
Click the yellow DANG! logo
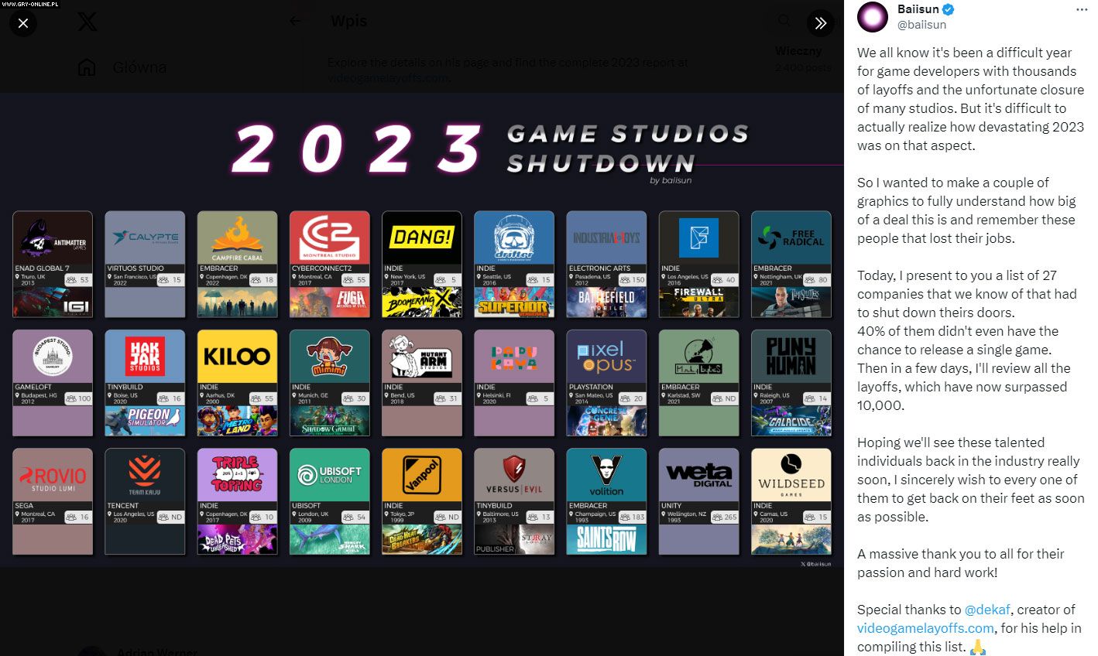(422, 237)
